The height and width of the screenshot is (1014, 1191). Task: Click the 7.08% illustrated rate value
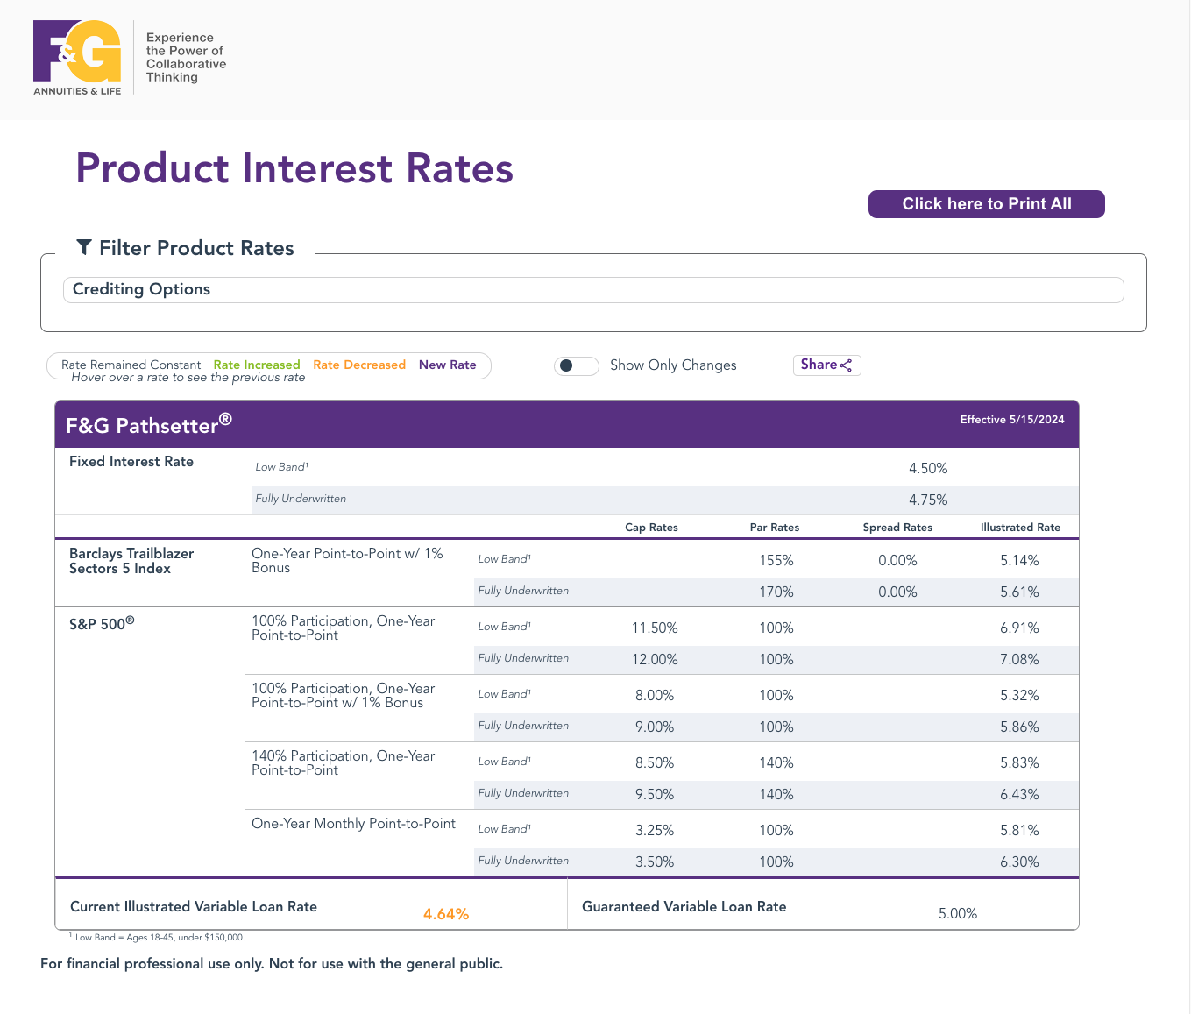click(1019, 660)
